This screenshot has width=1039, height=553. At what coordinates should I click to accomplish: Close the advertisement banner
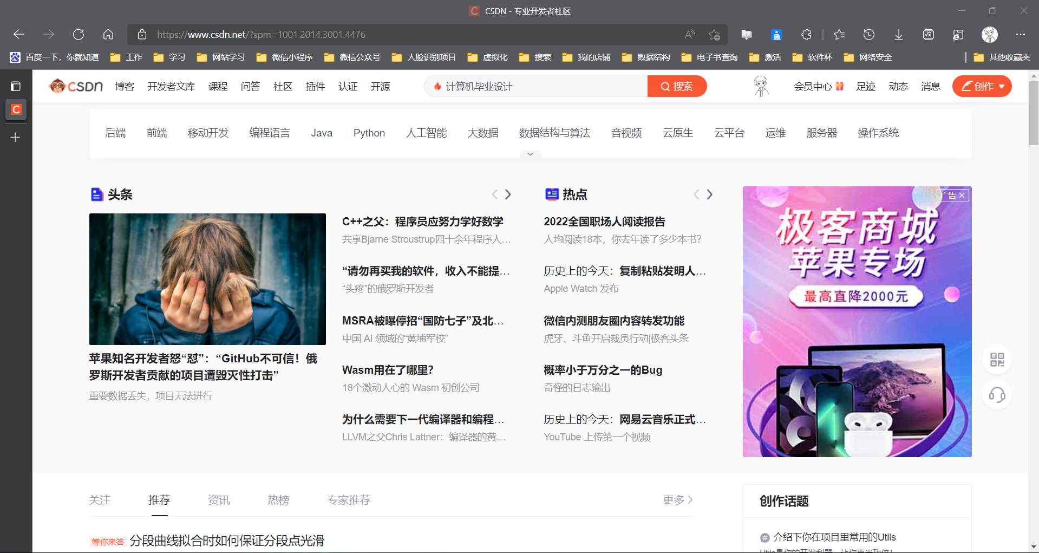click(x=962, y=196)
